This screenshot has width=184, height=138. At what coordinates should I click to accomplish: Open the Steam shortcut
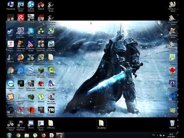pos(11,32)
